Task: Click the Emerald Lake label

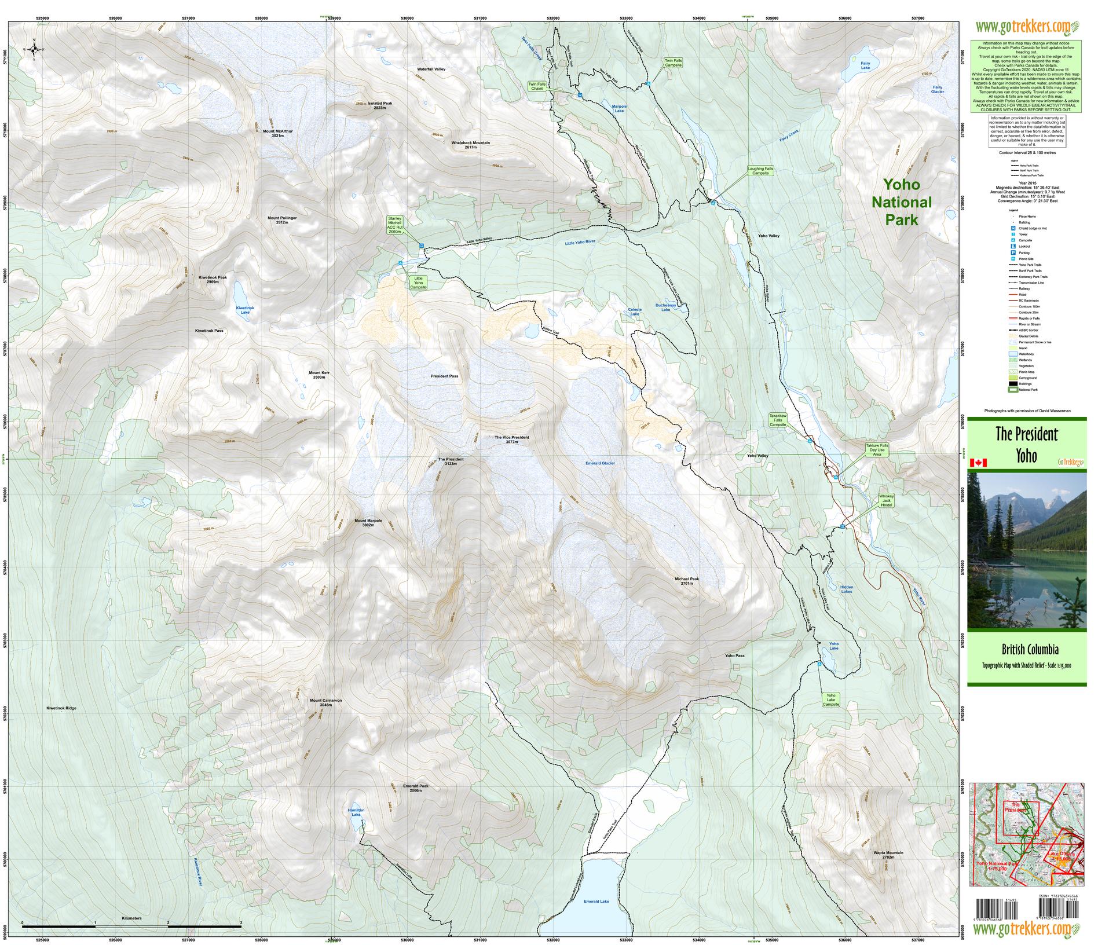Action: [x=596, y=902]
